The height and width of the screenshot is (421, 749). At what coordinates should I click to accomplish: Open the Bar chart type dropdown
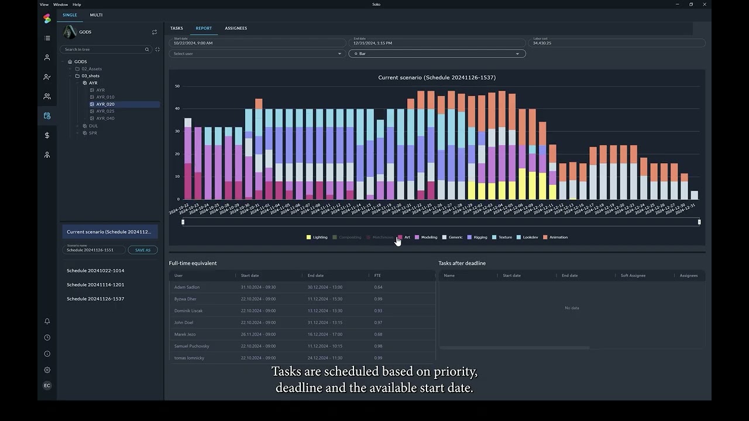point(437,54)
